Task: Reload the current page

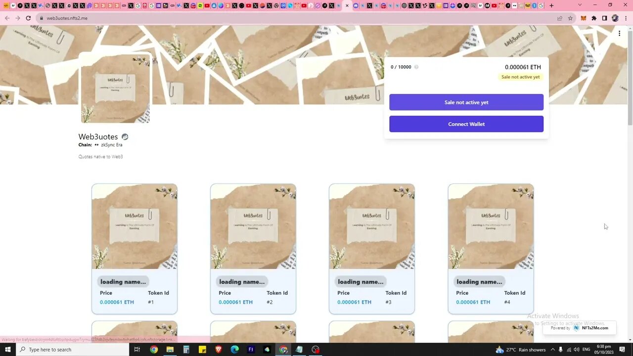Action: tap(28, 18)
